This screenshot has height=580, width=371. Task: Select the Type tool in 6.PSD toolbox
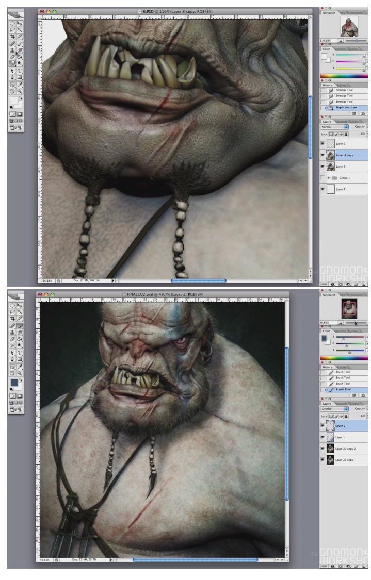tap(20, 71)
